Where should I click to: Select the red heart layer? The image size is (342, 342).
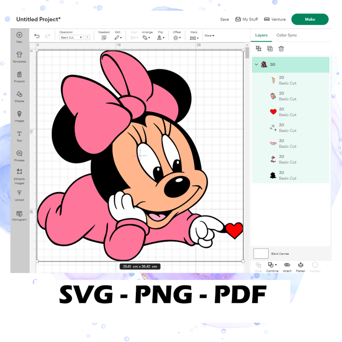(290, 112)
